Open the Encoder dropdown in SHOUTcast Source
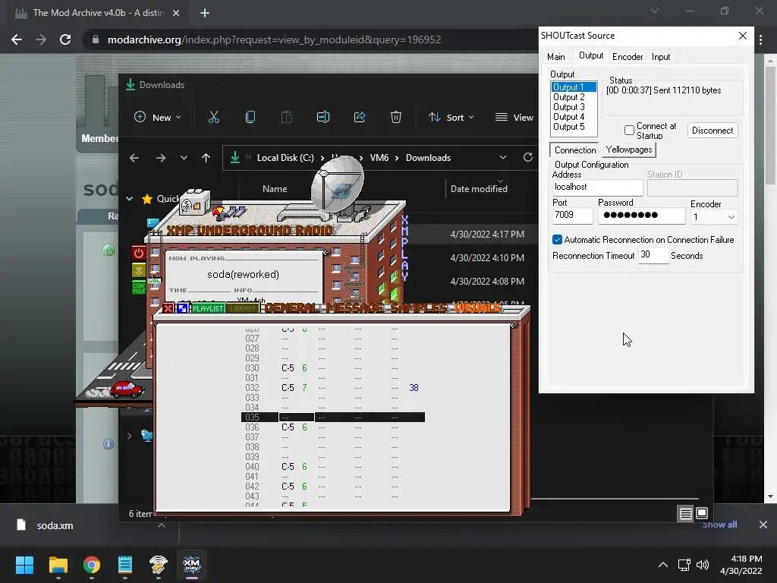This screenshot has width=777, height=583. [x=714, y=216]
